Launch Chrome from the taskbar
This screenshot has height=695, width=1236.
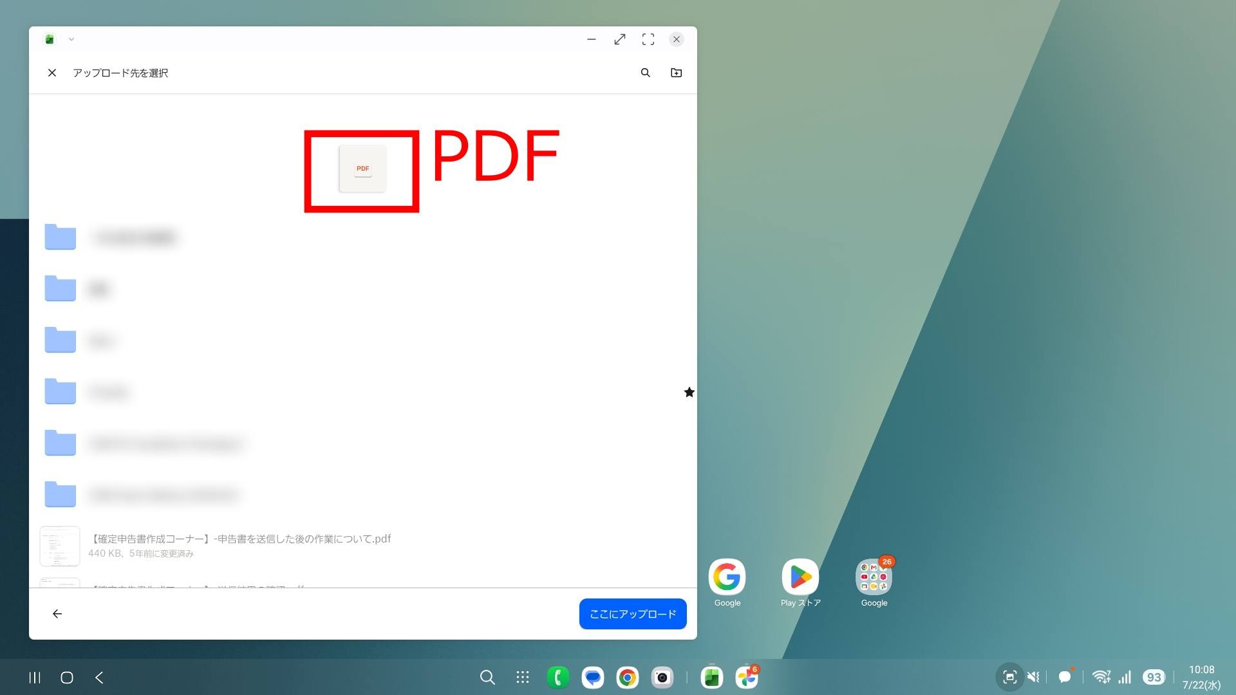[x=628, y=677]
